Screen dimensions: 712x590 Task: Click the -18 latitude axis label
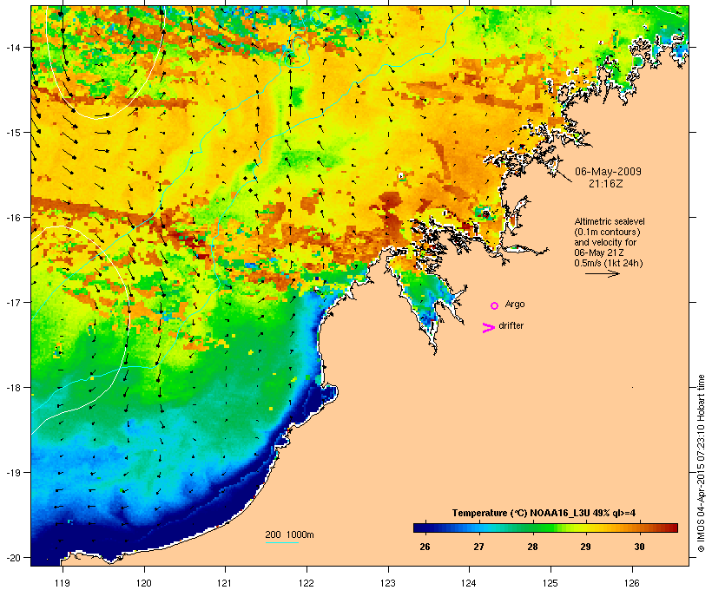click(12, 388)
